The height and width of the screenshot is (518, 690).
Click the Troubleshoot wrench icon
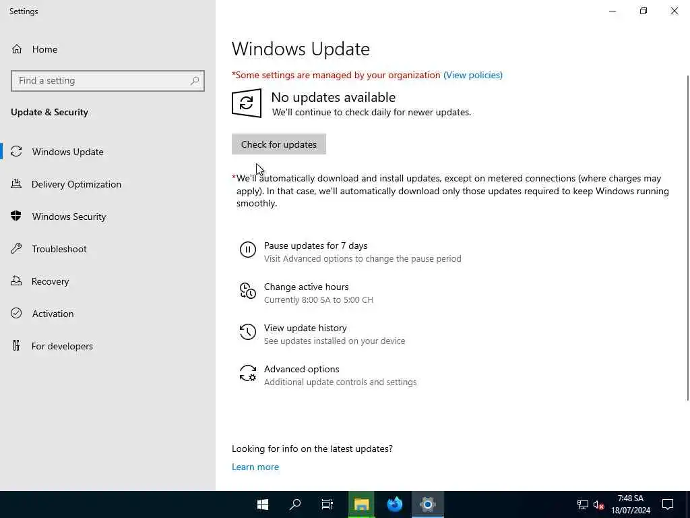pyautogui.click(x=16, y=248)
